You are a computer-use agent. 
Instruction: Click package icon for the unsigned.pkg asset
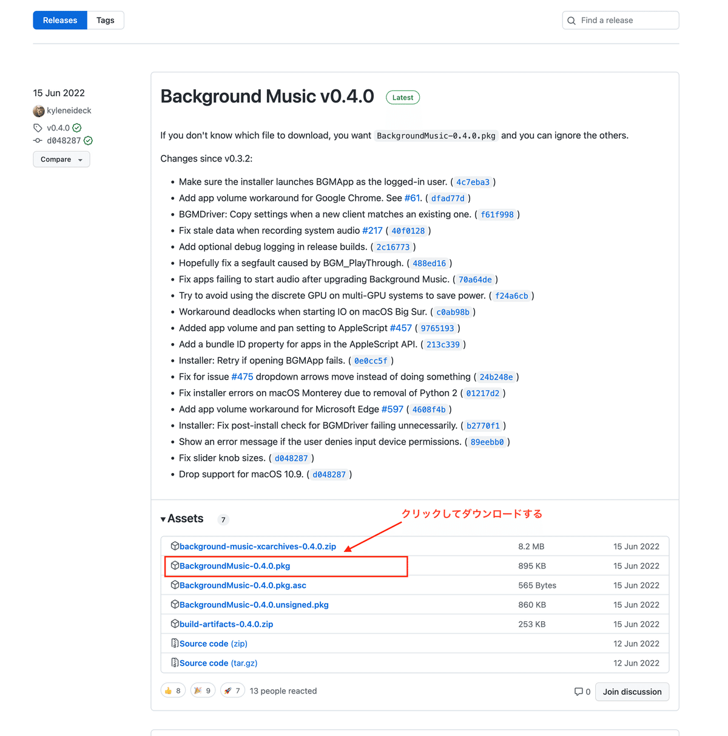point(175,604)
